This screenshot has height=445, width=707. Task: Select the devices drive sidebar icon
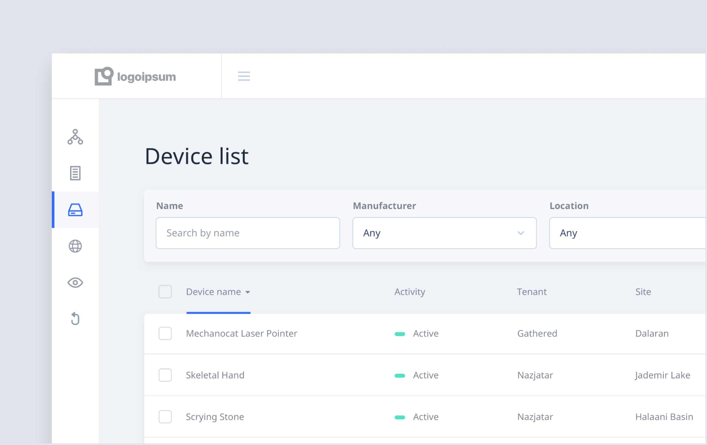click(x=75, y=210)
